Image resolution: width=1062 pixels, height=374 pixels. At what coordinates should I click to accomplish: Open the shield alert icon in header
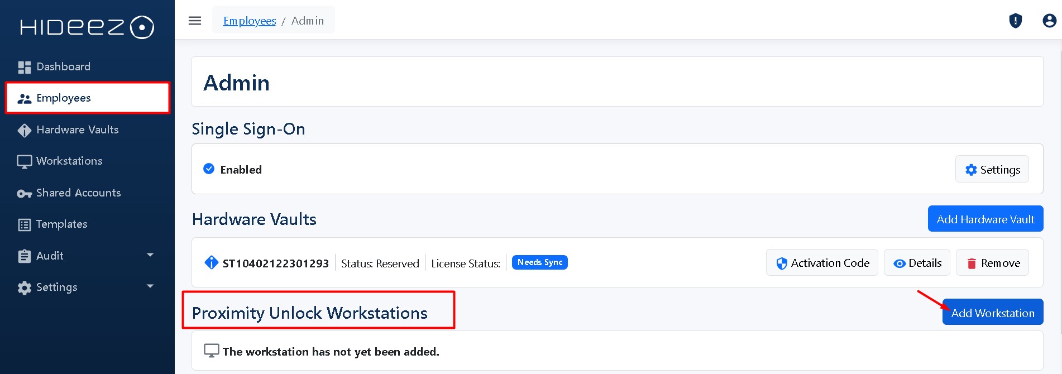tap(1015, 21)
